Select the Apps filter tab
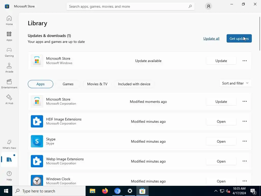261x196 pixels. pyautogui.click(x=41, y=84)
